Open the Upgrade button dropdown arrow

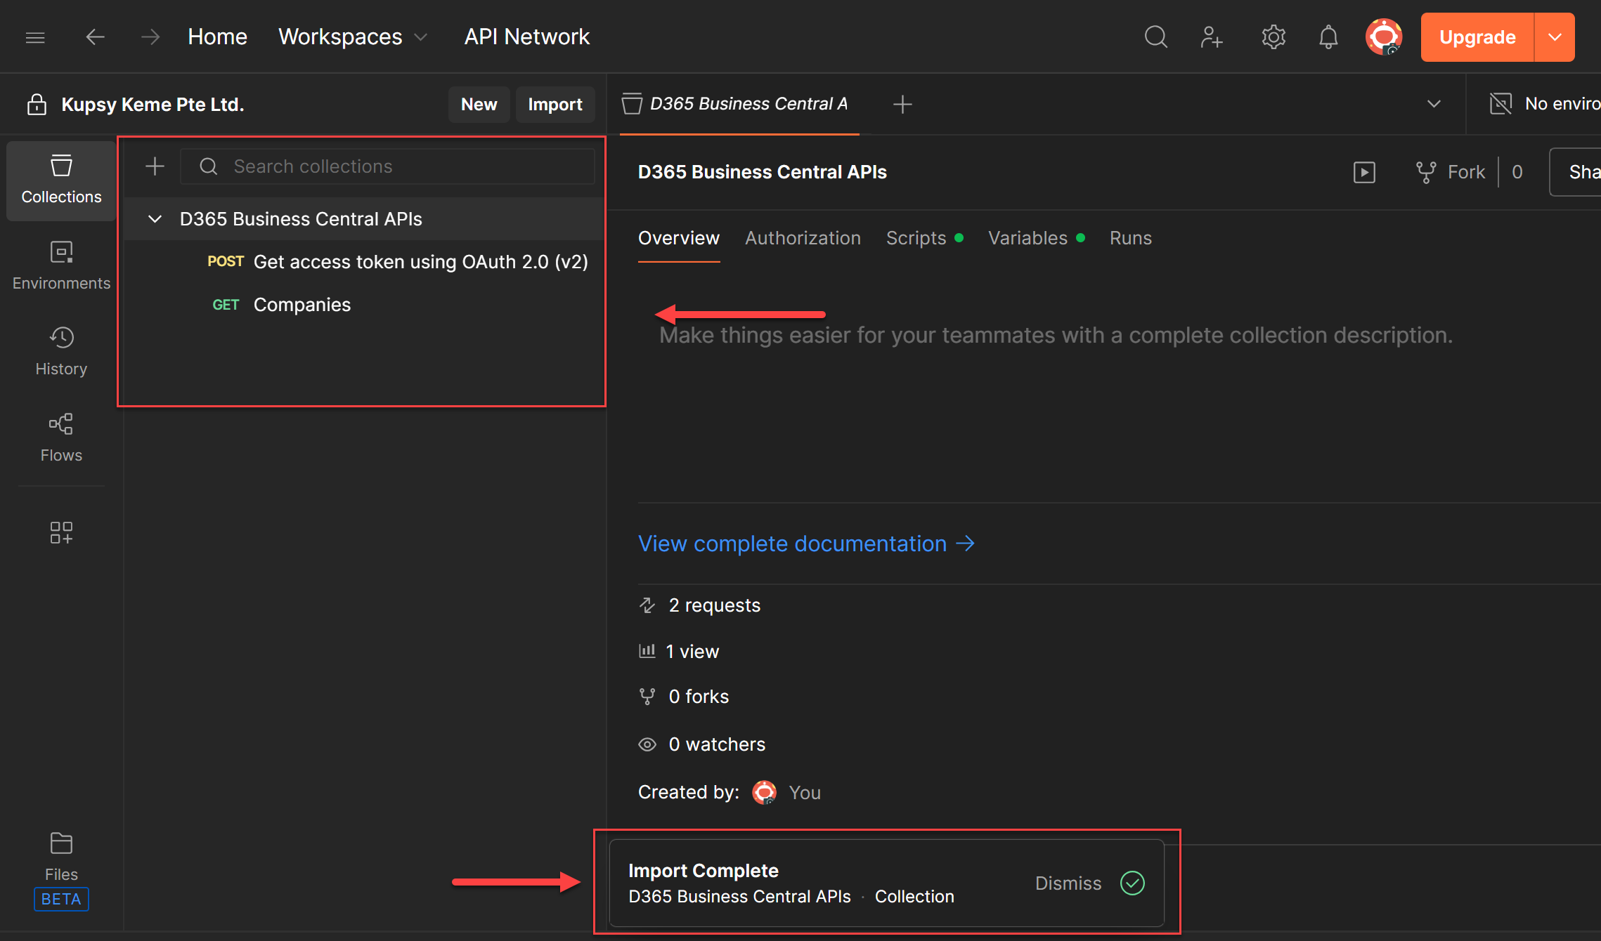pos(1555,37)
